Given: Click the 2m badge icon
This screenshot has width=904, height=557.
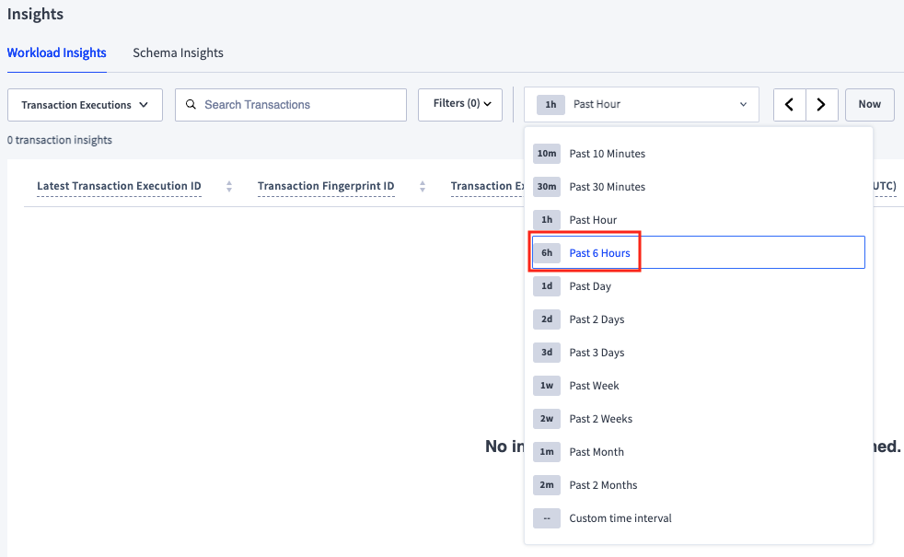Looking at the screenshot, I should (x=547, y=485).
